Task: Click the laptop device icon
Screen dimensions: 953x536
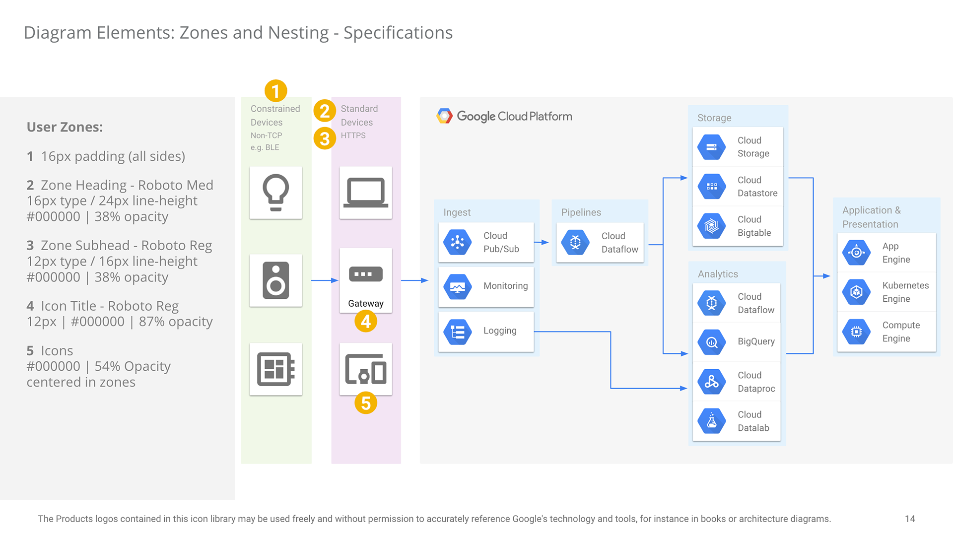Action: click(x=365, y=193)
